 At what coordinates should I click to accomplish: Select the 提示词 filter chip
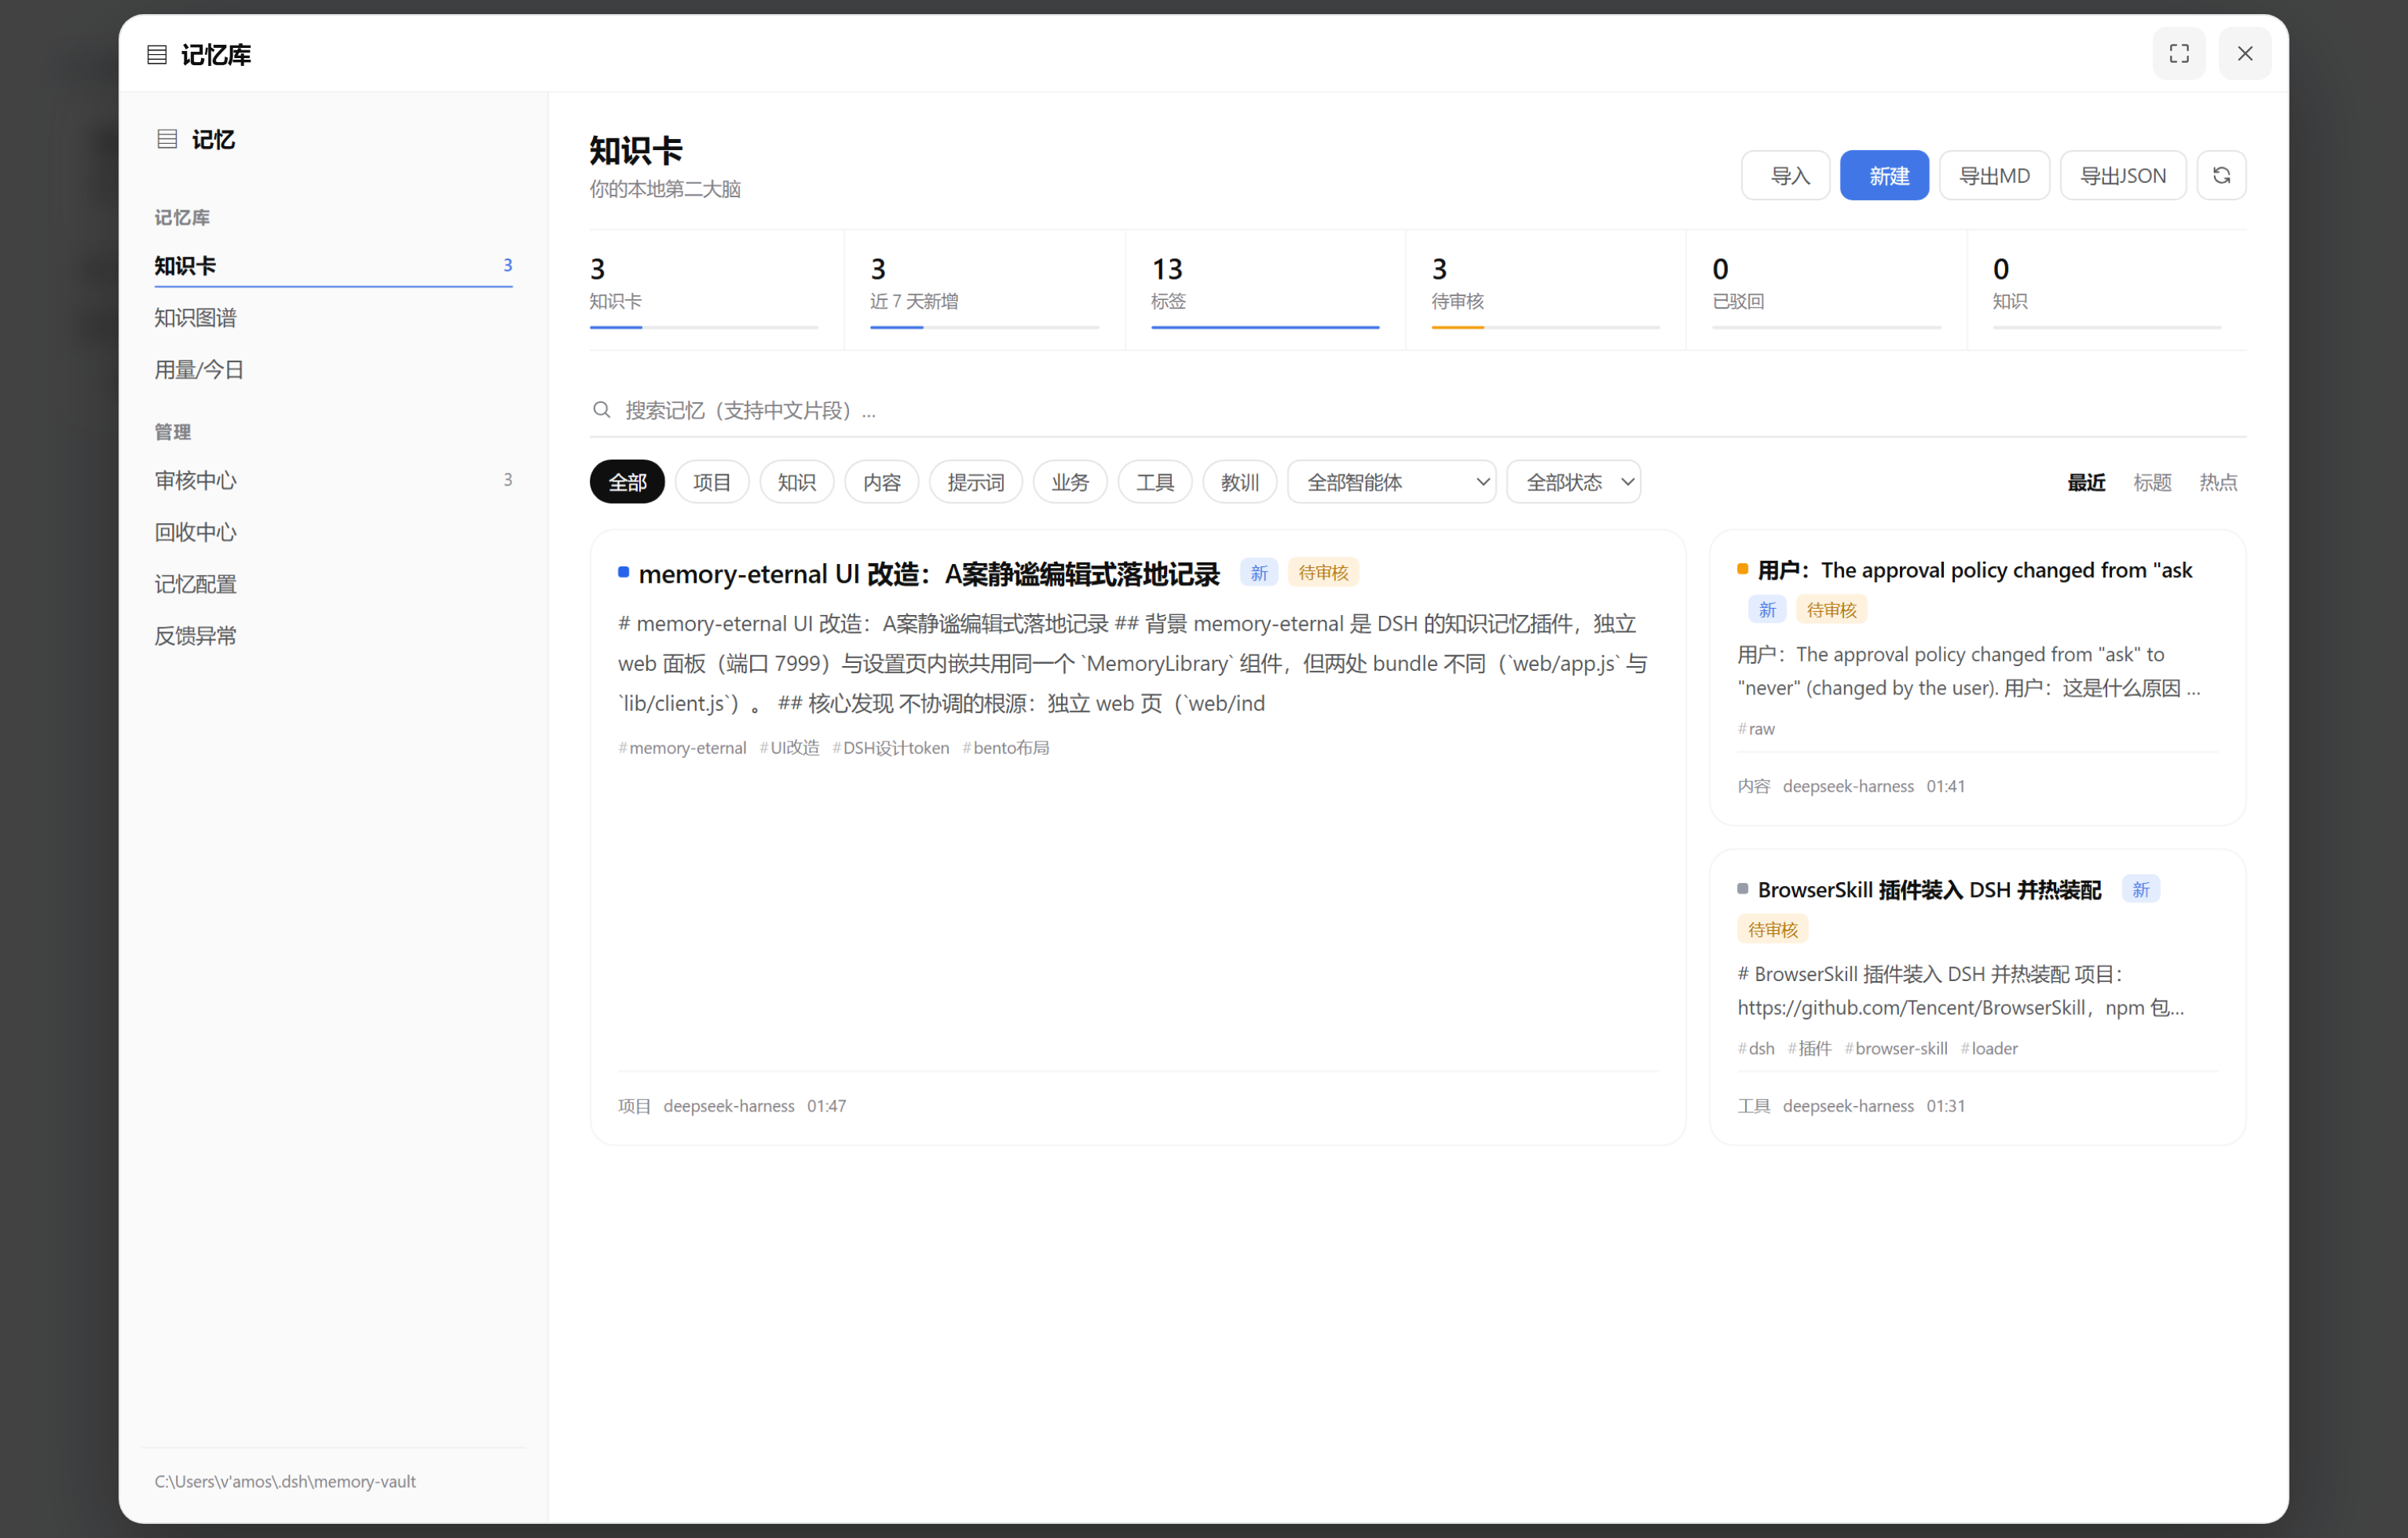pos(975,482)
